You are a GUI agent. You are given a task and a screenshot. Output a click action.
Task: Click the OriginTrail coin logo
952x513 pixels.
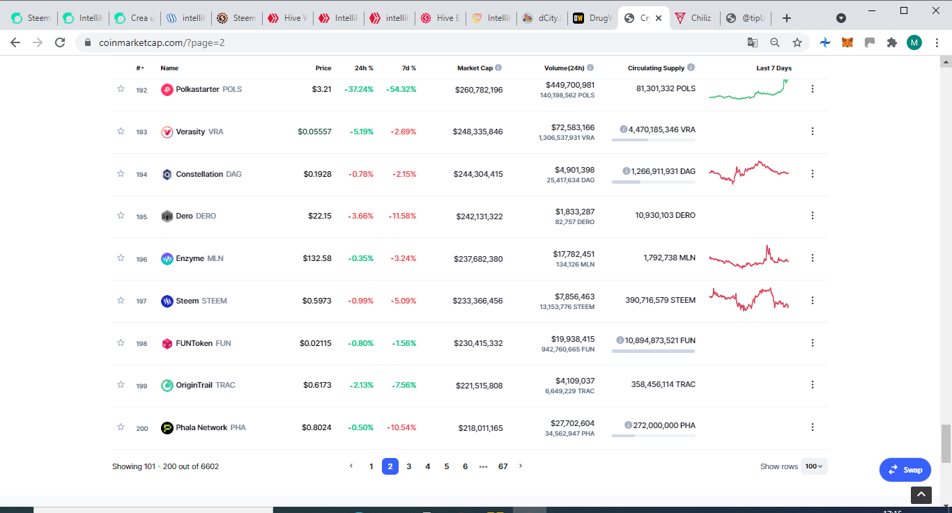(167, 386)
